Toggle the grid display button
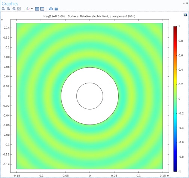Image resolution: width=189 pixels, height=178 pixels. (37, 9)
